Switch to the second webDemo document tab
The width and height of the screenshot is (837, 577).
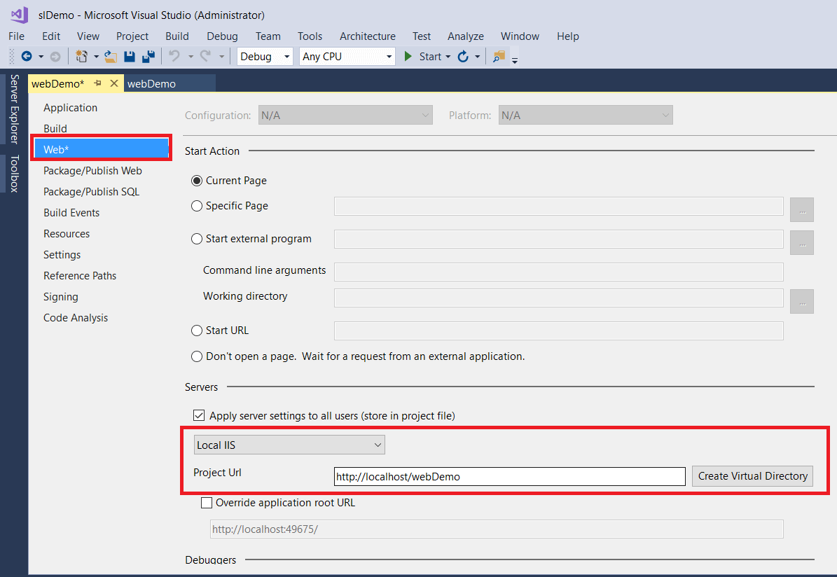(x=170, y=83)
